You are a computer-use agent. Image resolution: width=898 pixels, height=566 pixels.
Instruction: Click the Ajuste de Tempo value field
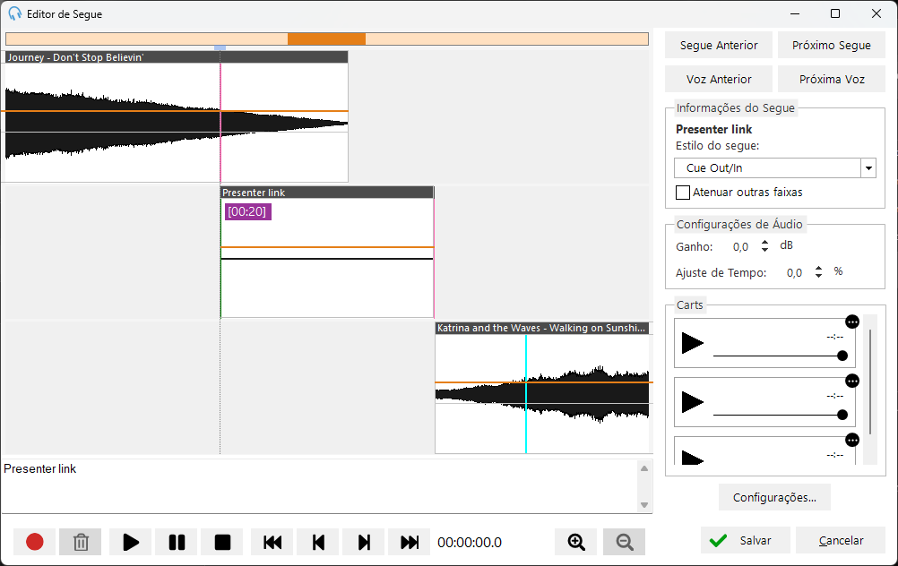tap(794, 273)
